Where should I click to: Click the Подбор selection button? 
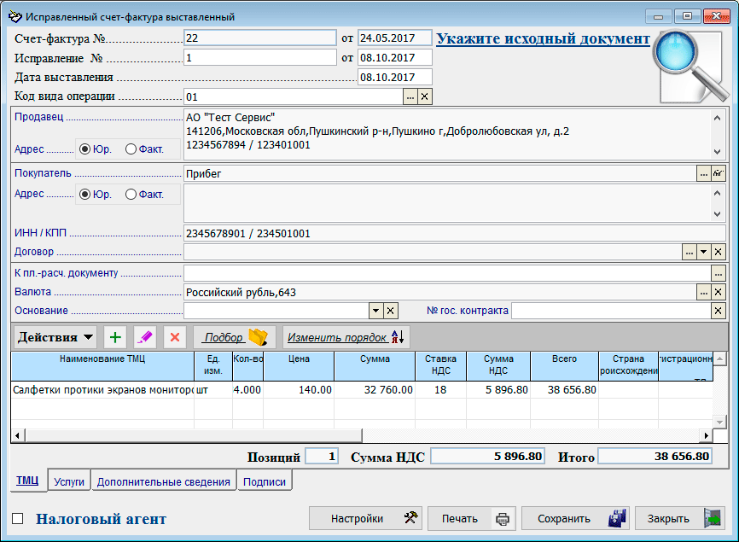coord(236,337)
